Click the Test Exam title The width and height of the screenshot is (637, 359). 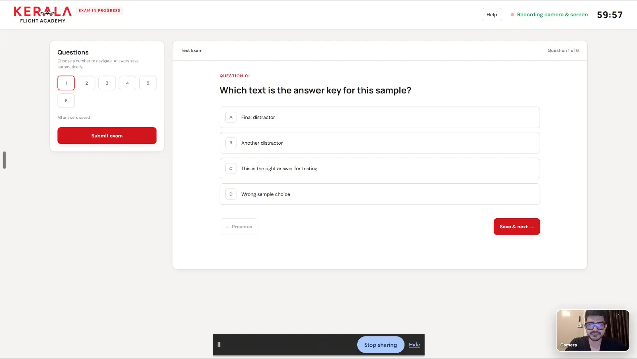click(x=191, y=50)
